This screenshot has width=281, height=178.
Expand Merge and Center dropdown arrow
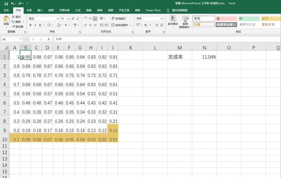pyautogui.click(x=131, y=25)
